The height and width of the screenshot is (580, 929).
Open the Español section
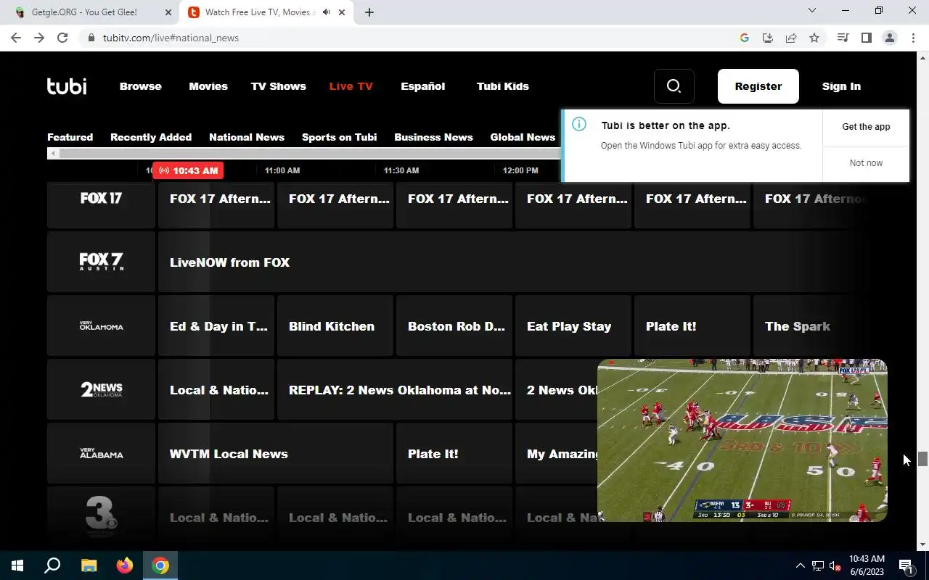pos(423,86)
